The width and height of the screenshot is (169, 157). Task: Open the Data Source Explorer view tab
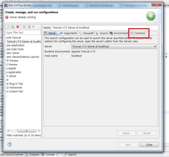pyautogui.click(x=12, y=155)
